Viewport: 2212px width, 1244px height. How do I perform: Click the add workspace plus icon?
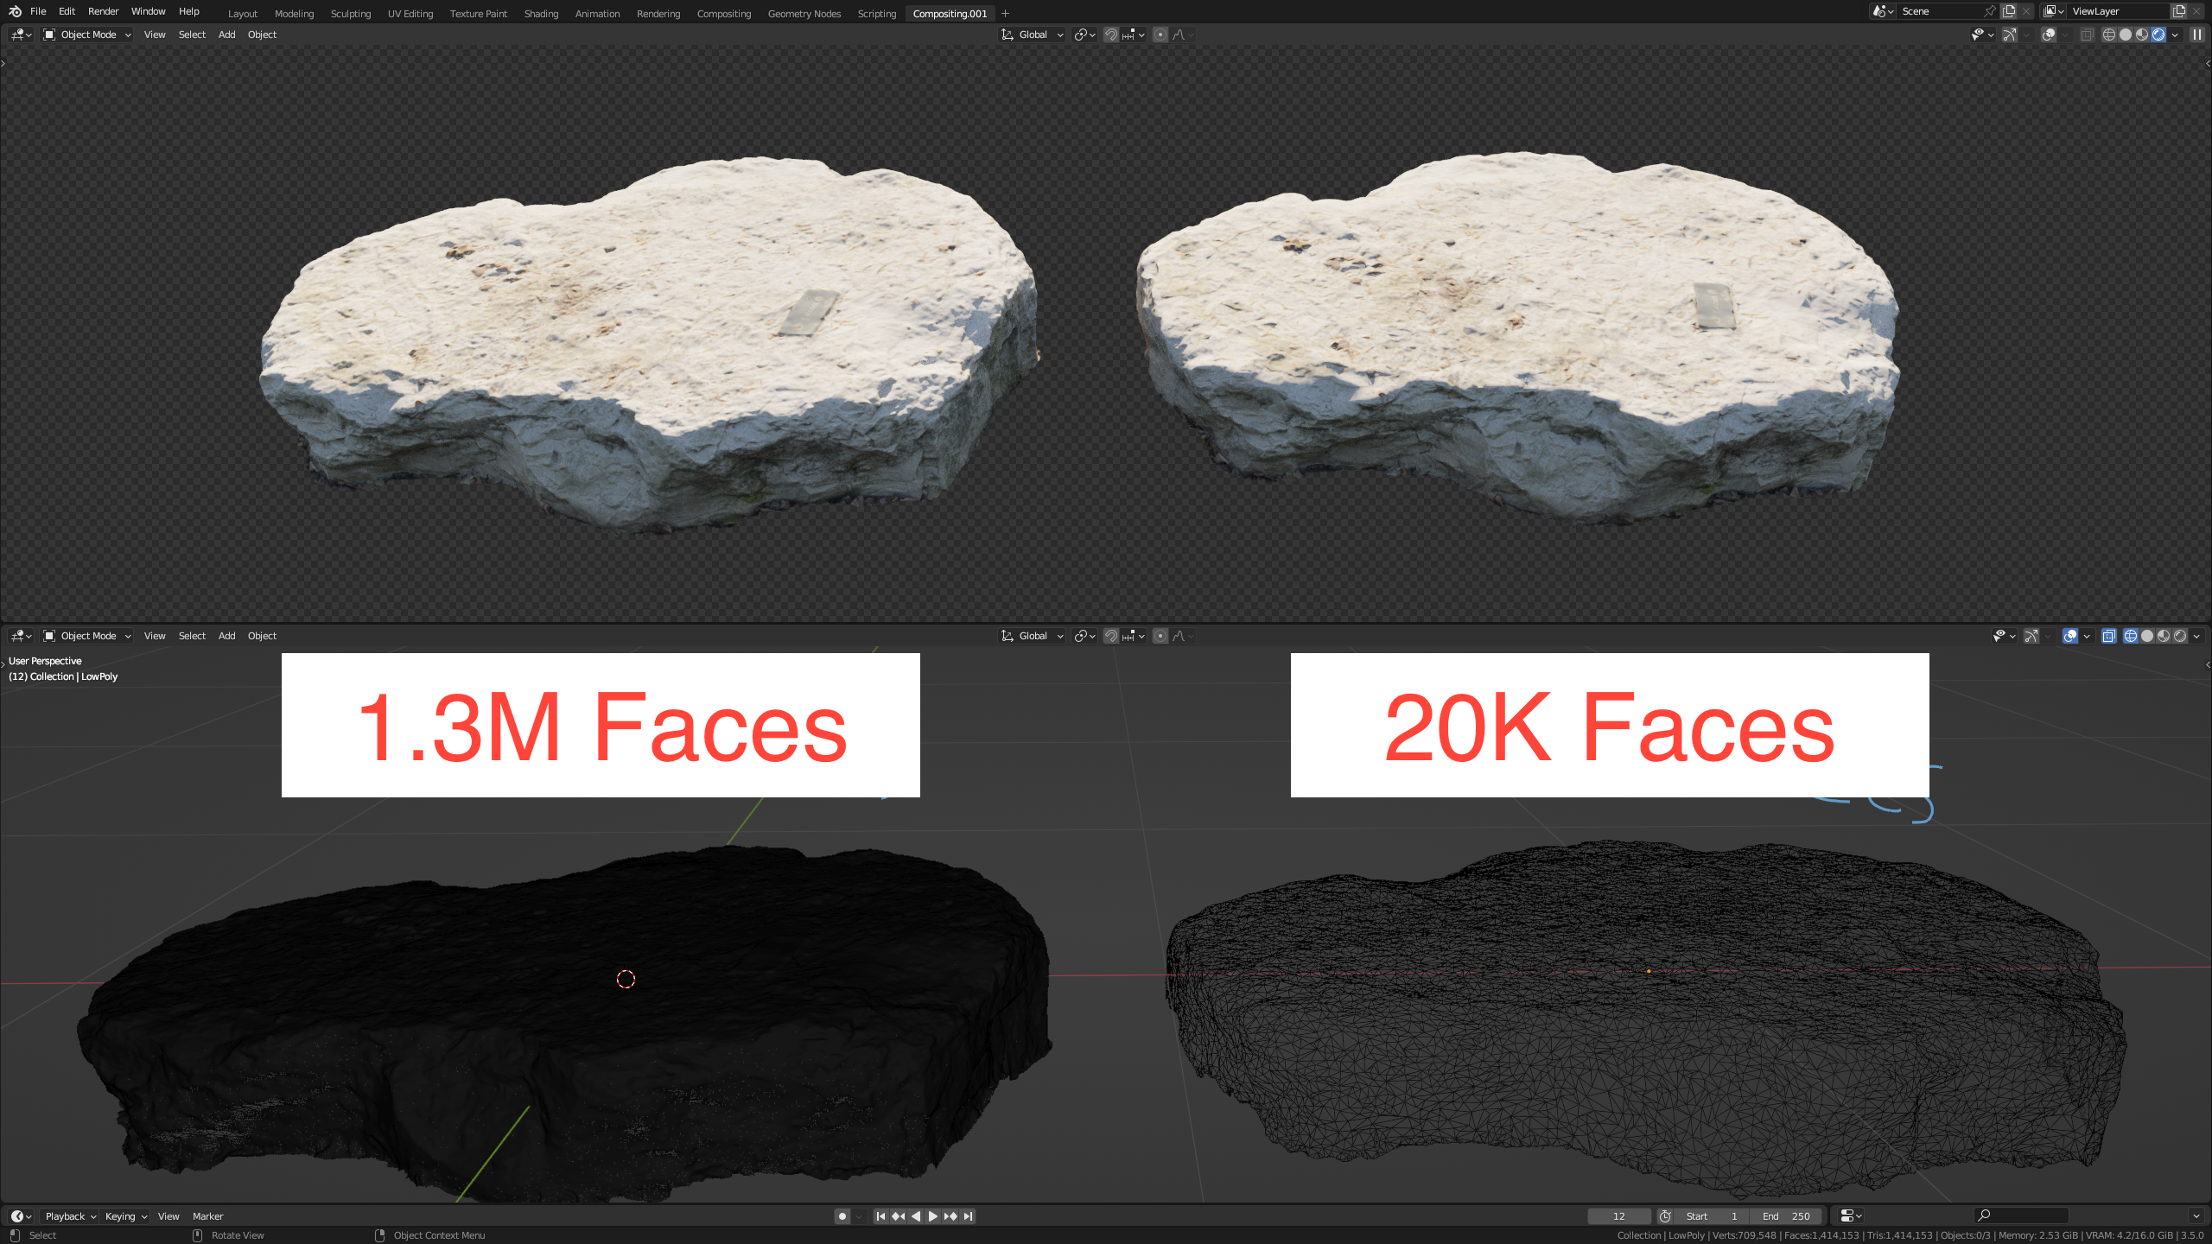[1005, 14]
